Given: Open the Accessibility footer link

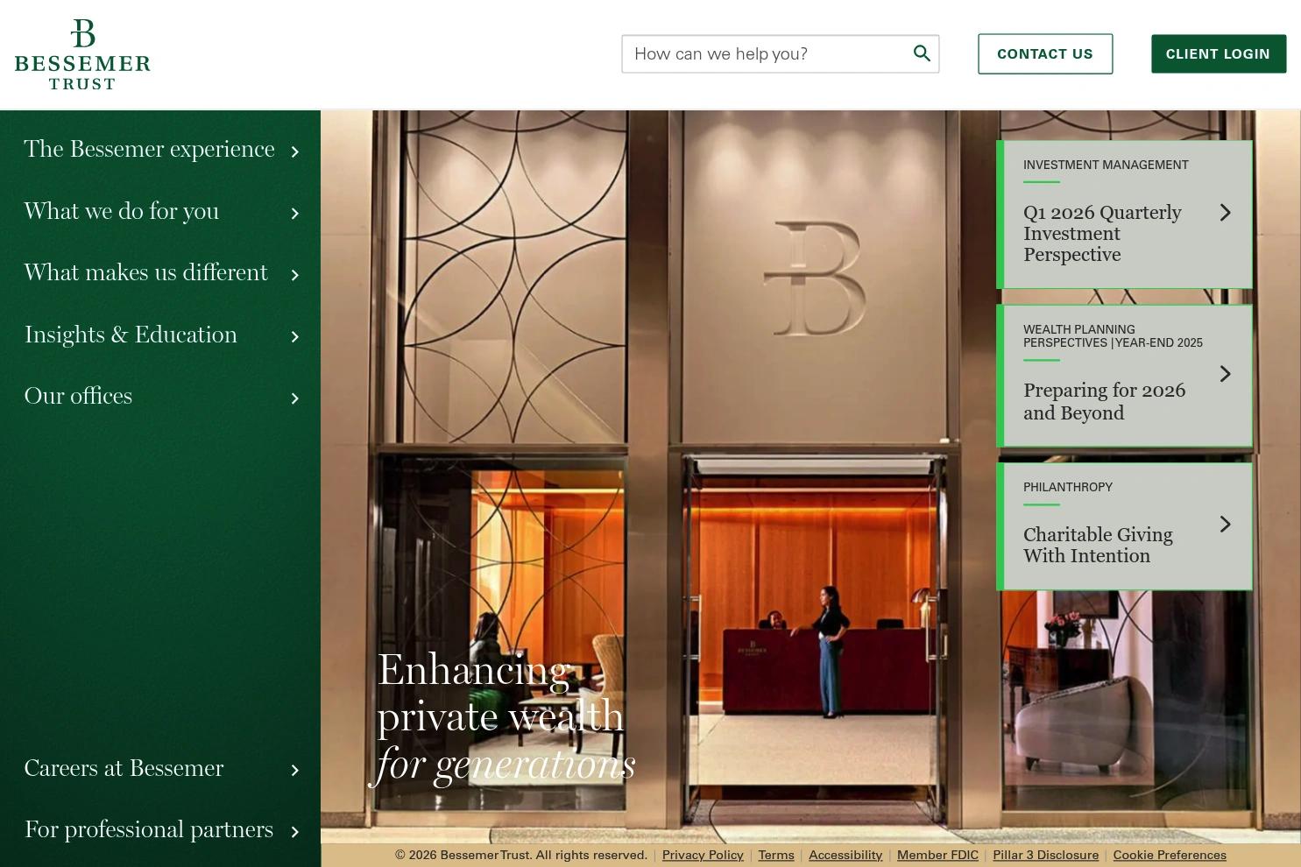Looking at the screenshot, I should (845, 855).
